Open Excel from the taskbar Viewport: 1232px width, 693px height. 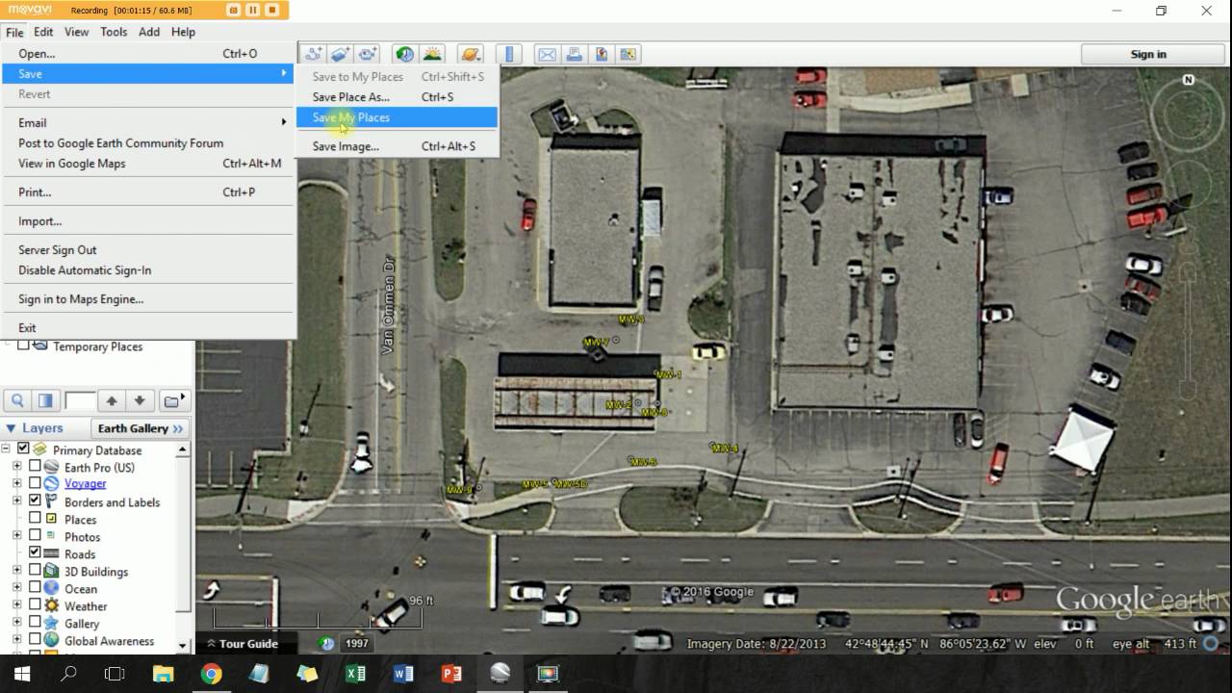pyautogui.click(x=355, y=674)
